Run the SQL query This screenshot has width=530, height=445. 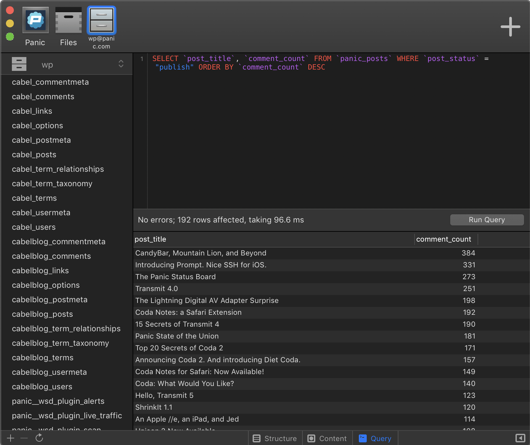[x=487, y=220]
